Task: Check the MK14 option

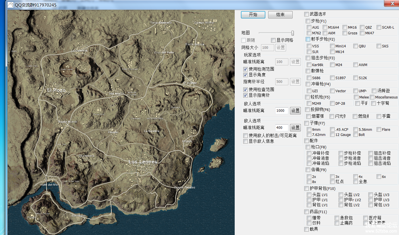Action: [x=332, y=52]
